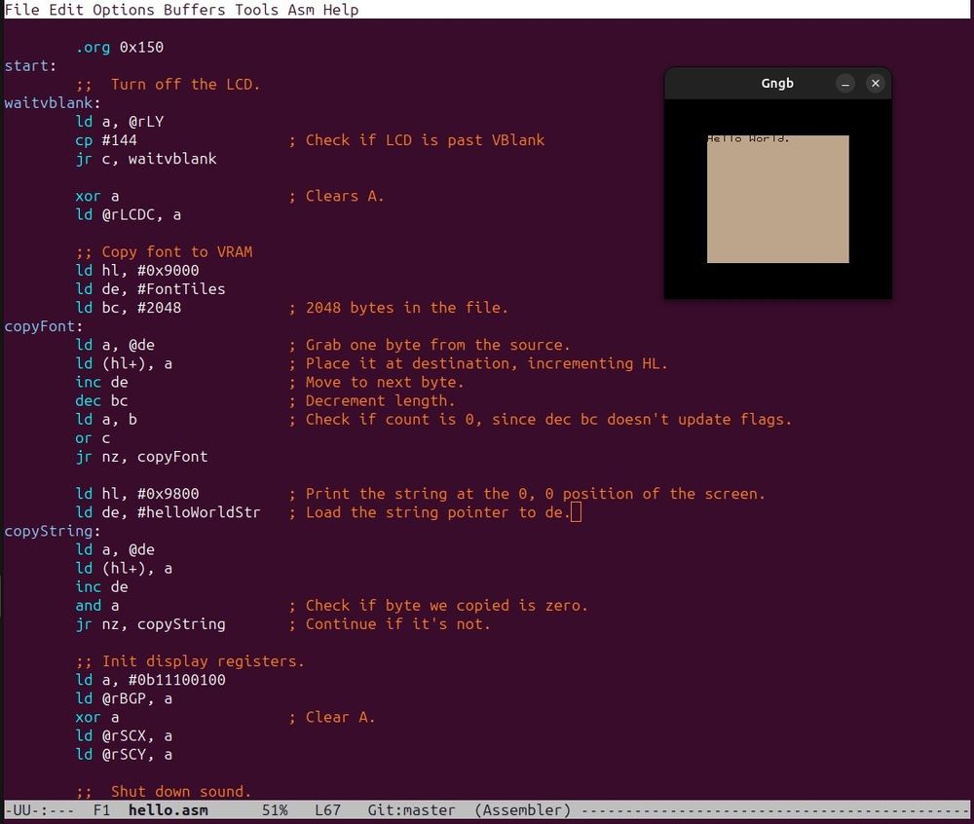The image size is (974, 824).
Task: Click the 'Clears A.' comment
Action: (x=336, y=196)
